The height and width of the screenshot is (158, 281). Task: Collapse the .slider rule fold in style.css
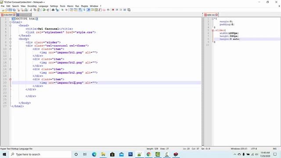(x=213, y=30)
